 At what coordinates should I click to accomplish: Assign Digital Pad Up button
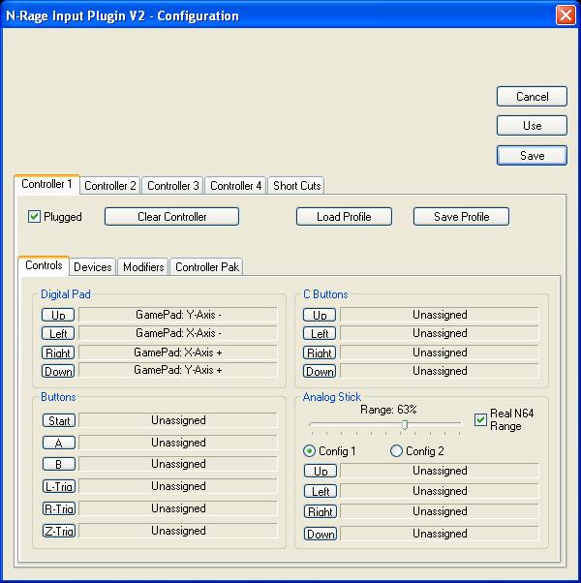point(58,315)
